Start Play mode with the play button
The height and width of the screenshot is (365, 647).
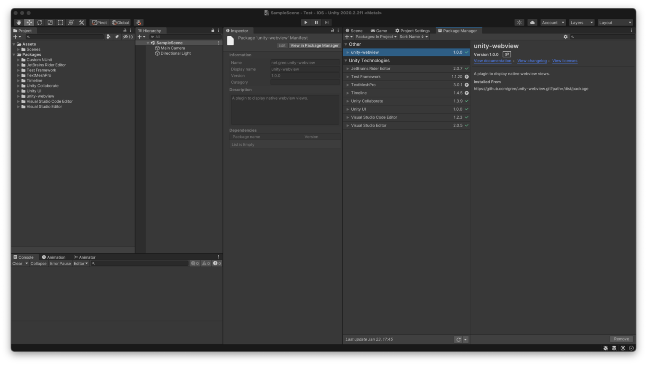tap(305, 22)
